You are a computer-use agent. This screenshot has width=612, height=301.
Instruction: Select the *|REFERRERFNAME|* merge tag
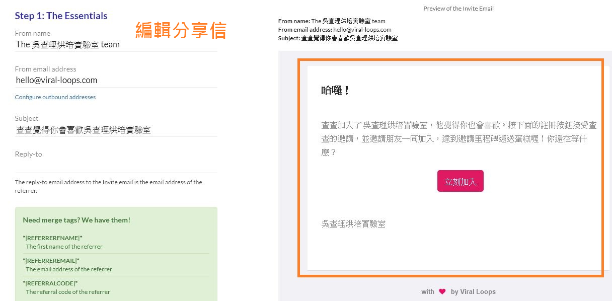[53, 238]
